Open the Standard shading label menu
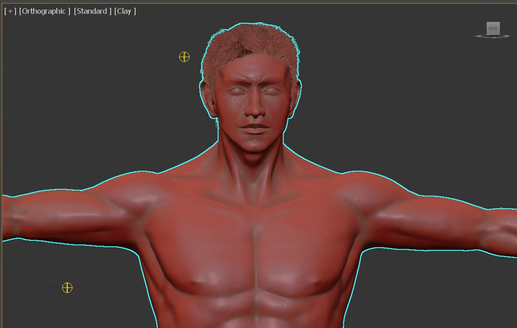Image resolution: width=517 pixels, height=328 pixels. pos(92,11)
